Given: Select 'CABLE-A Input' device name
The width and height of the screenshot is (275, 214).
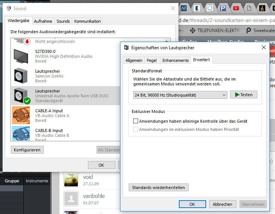Looking at the screenshot, I should [x=49, y=111].
